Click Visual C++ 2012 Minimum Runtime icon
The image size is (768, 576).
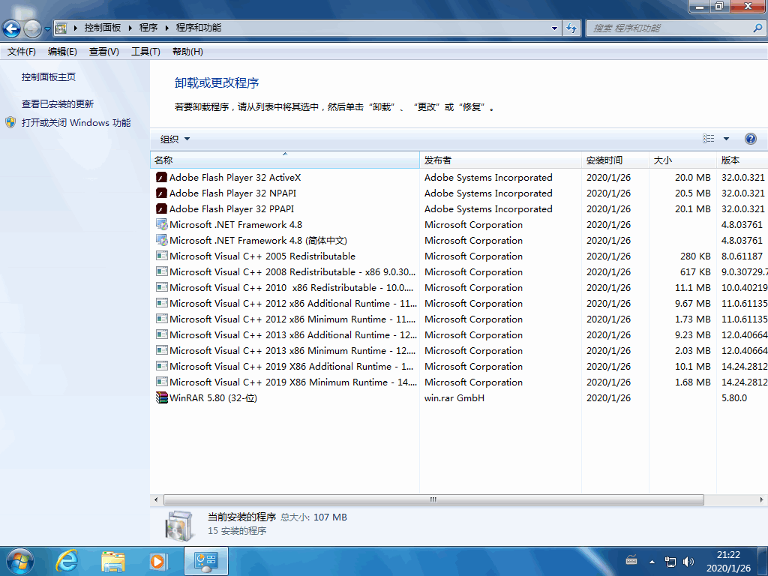click(x=162, y=319)
